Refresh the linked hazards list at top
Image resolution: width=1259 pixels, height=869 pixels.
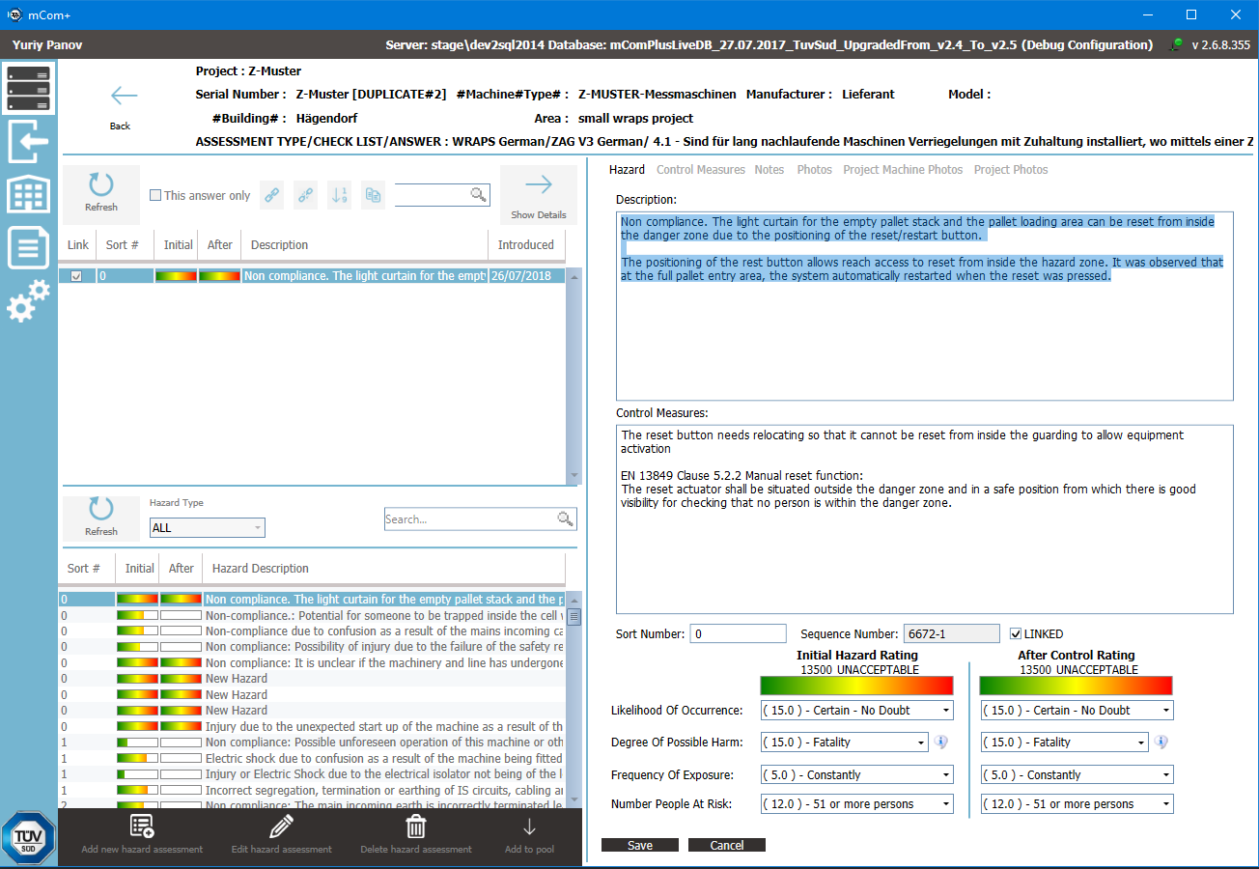101,194
